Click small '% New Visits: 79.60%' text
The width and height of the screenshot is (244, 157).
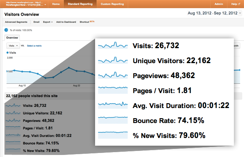pos(41,151)
